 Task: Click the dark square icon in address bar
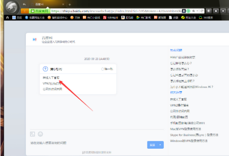tap(184, 11)
